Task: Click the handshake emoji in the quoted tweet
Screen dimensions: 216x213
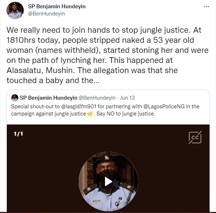Action: pyautogui.click(x=89, y=114)
